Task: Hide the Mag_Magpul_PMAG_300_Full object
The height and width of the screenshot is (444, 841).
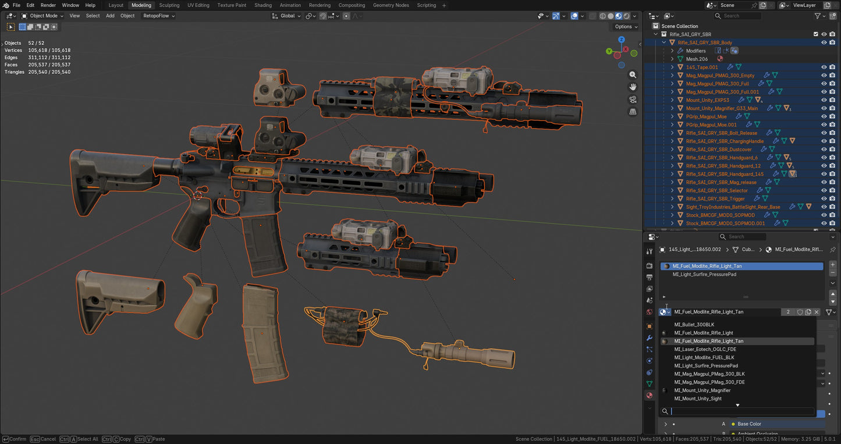Action: click(823, 83)
